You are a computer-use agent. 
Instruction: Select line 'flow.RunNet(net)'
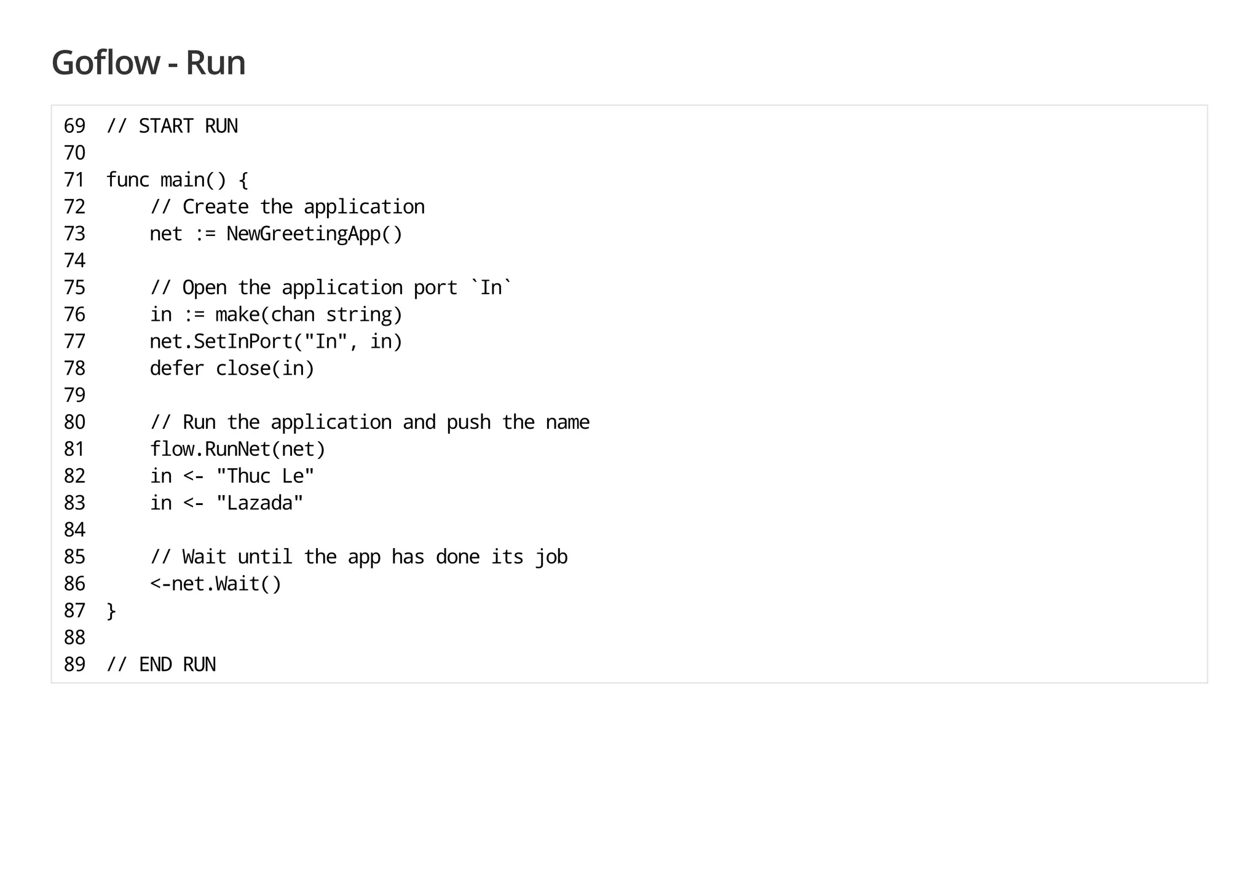[x=238, y=449]
